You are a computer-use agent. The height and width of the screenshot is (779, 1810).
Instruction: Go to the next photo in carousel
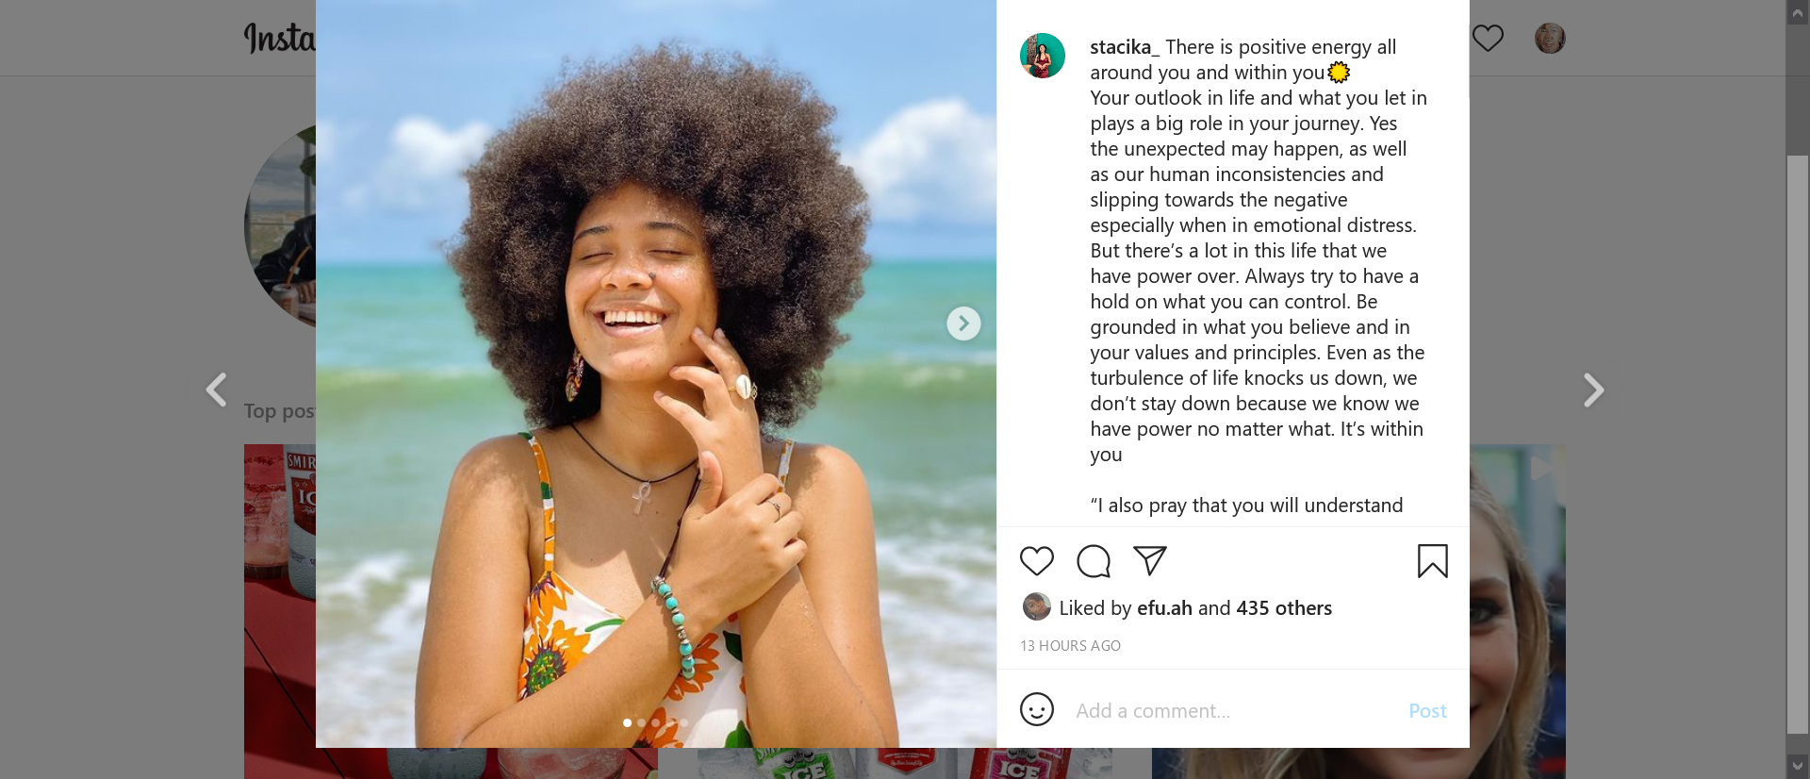coord(963,323)
